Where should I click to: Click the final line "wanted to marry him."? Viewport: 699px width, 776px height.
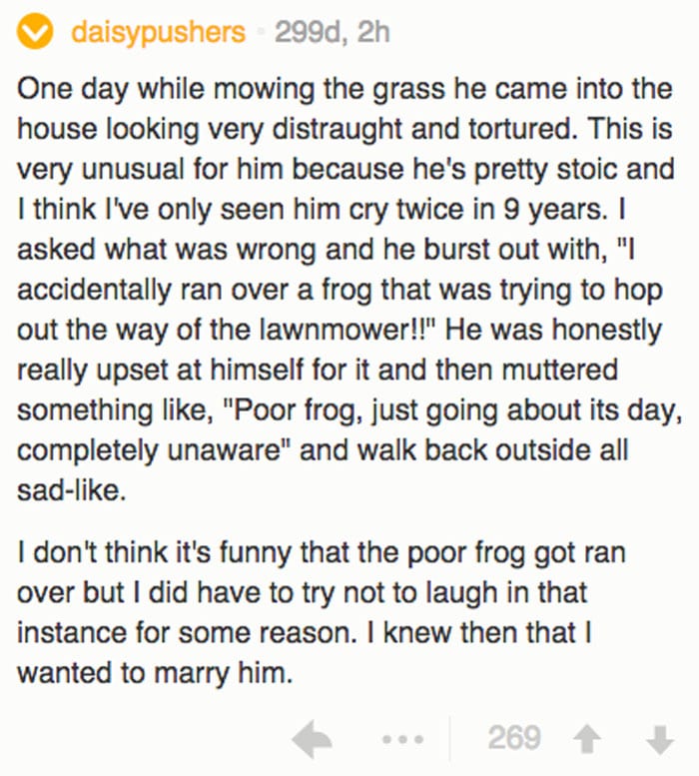tap(155, 673)
